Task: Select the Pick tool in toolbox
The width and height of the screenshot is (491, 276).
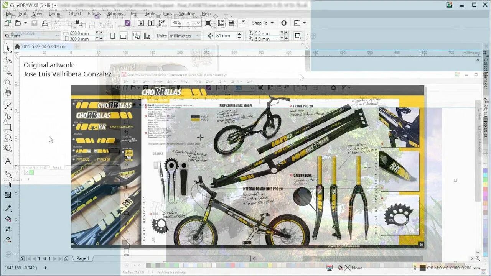Action: coord(8,49)
